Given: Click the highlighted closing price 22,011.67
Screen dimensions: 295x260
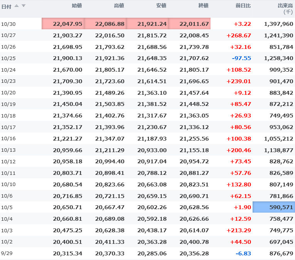Looking at the screenshot, I should tap(194, 24).
